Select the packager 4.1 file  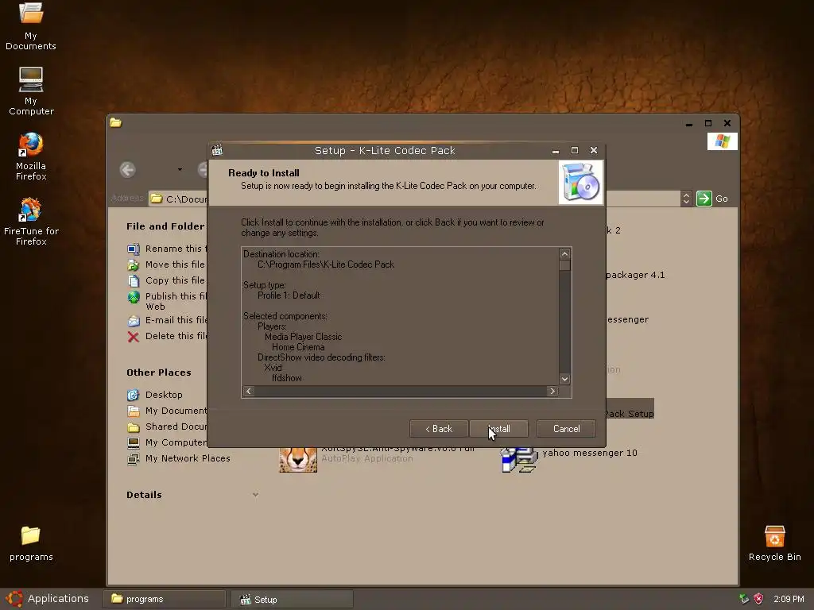635,275
